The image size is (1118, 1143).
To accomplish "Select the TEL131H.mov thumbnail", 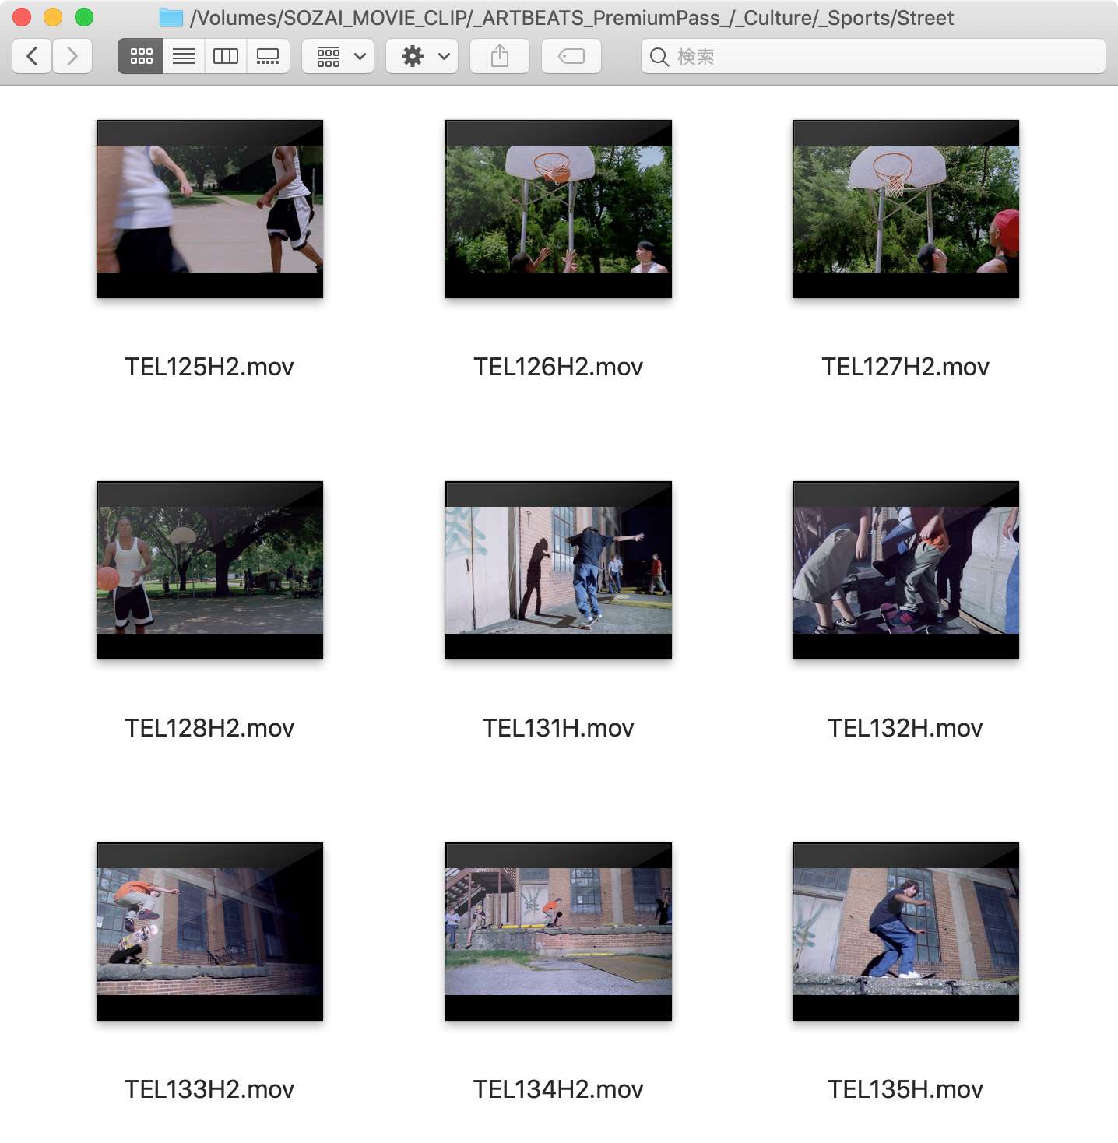I will click(558, 570).
